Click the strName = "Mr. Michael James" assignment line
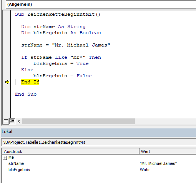196x183 pixels. [x=66, y=45]
